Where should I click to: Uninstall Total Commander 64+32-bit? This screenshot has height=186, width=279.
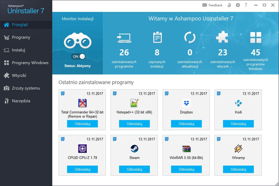pyautogui.click(x=82, y=124)
